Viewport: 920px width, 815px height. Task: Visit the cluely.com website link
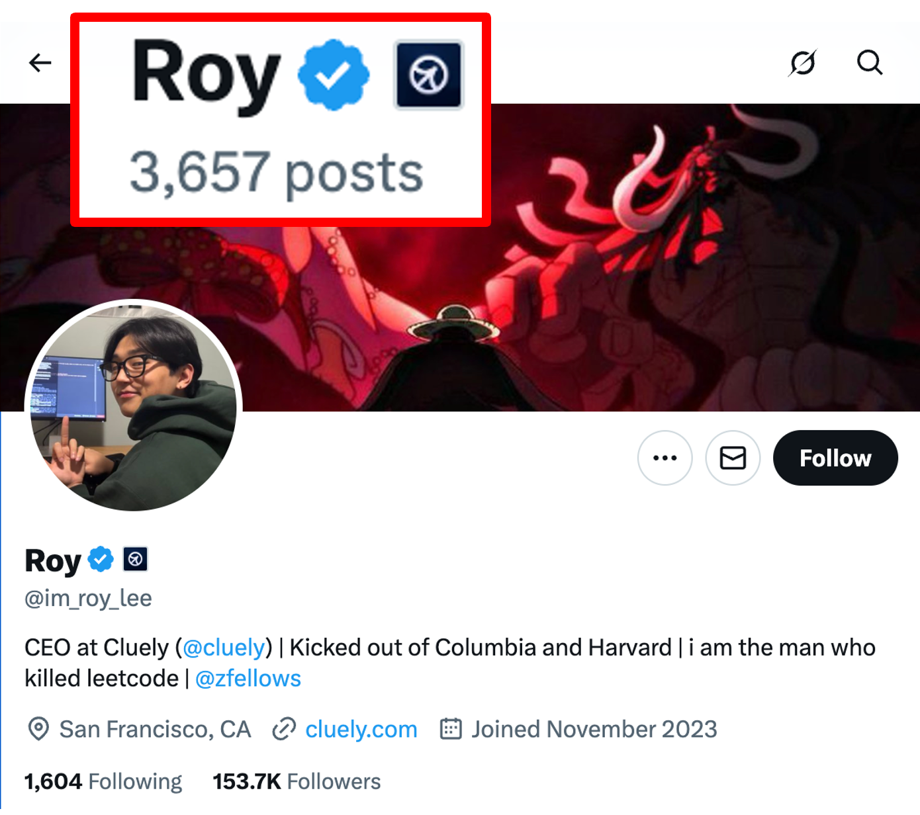(361, 729)
